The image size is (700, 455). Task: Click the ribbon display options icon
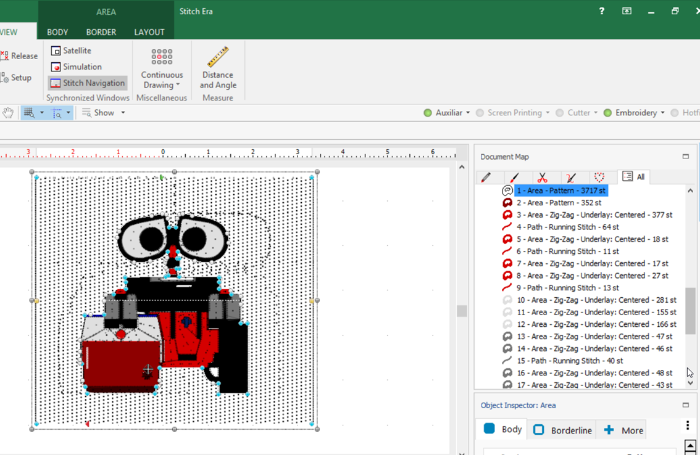[627, 11]
